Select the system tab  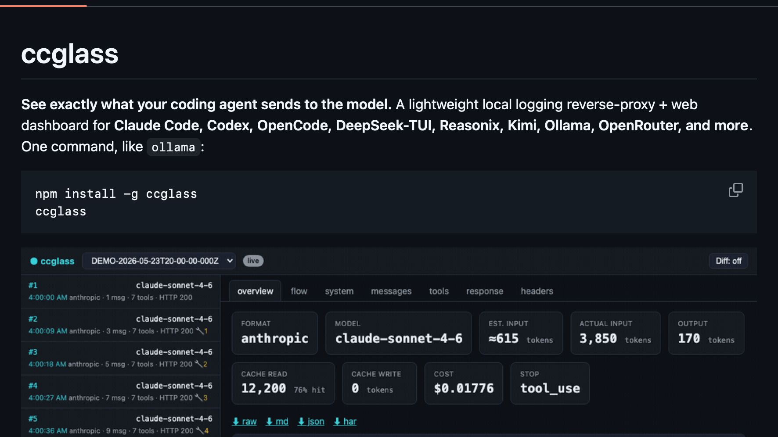click(339, 291)
